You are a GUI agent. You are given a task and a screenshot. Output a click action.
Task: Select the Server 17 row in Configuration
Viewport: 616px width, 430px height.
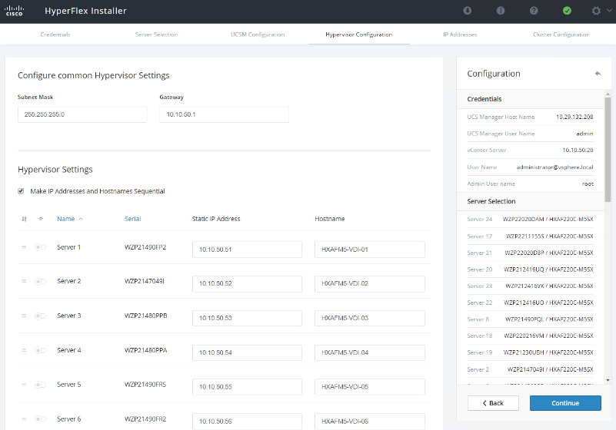coord(530,237)
